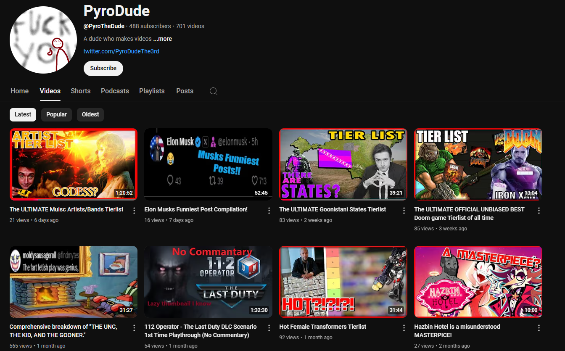
Task: Play the Hazbin Hotel Masterpiece thumbnail video
Action: pos(478,282)
